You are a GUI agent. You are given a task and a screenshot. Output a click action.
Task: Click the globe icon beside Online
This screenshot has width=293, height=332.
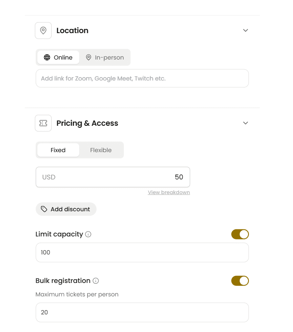click(x=47, y=57)
